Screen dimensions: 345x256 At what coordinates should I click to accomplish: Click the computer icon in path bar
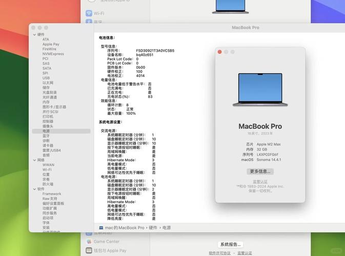tap(101, 228)
